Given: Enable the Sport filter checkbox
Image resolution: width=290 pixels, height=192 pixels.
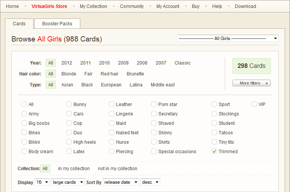Looking at the screenshot, I should click(214, 104).
